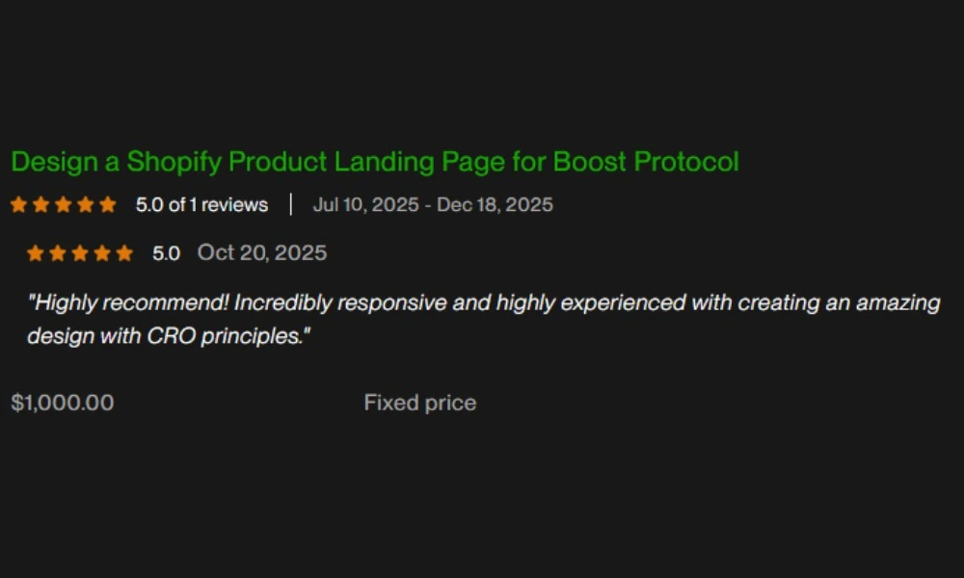Screen dimensions: 964x578
Task: Click second star beside Oct 20 review
Action: click(58, 253)
